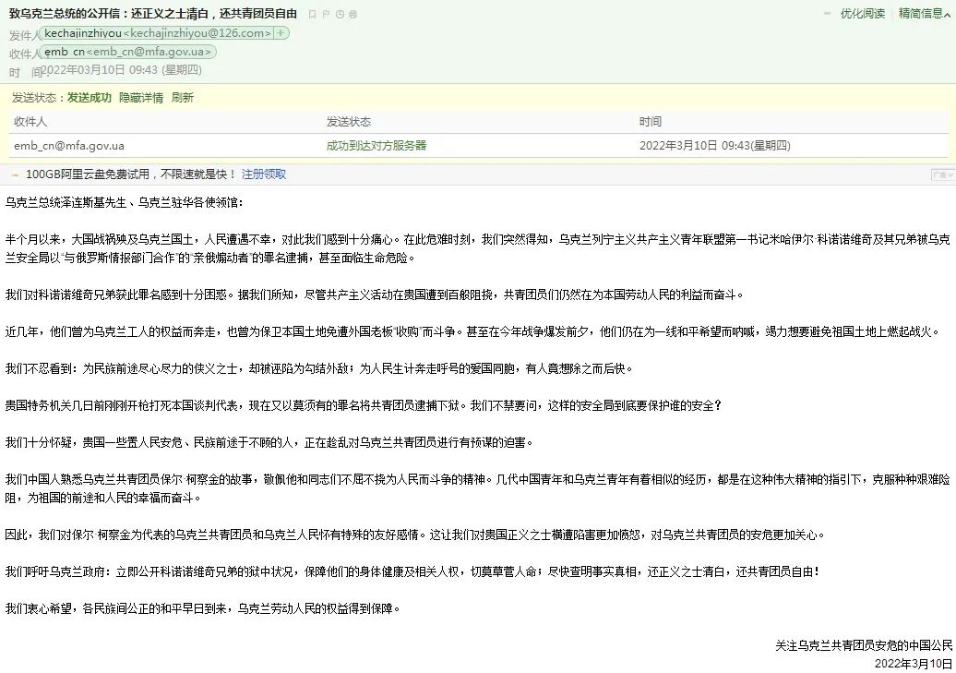Click the 100GB阿里云盘 promotion text
The width and height of the screenshot is (956, 673).
(x=131, y=174)
